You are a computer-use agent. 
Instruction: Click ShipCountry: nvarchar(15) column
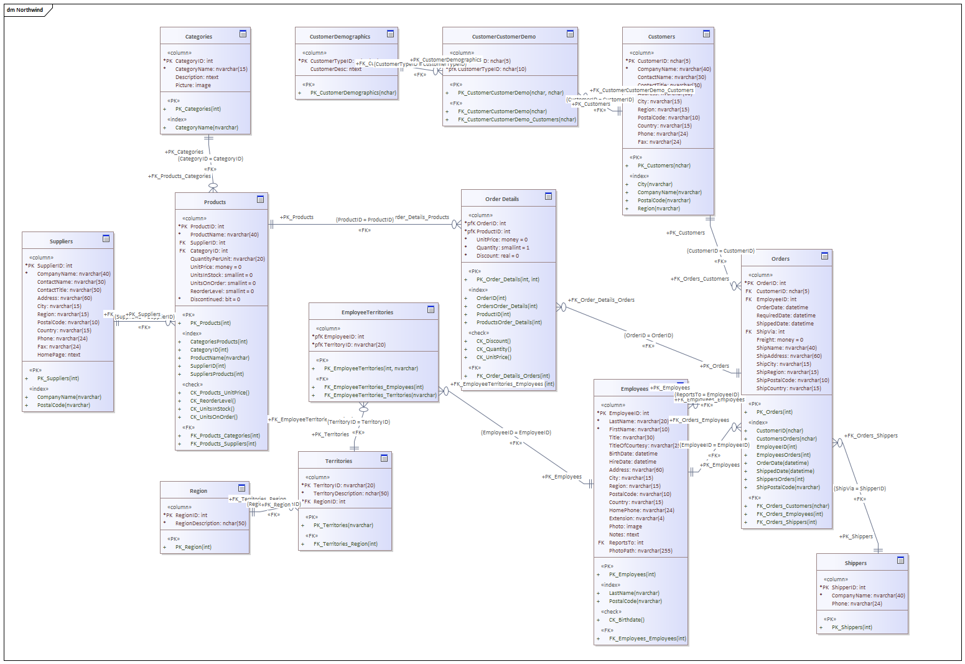788,388
